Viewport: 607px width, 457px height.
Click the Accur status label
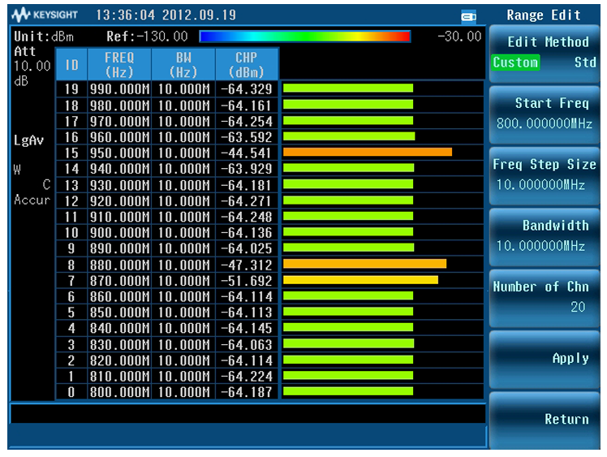[x=32, y=200]
